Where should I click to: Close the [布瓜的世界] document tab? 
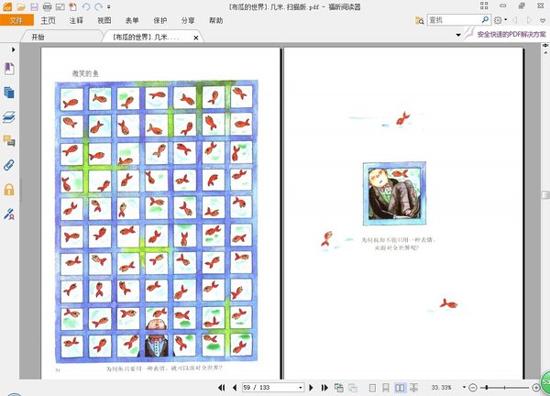[196, 38]
